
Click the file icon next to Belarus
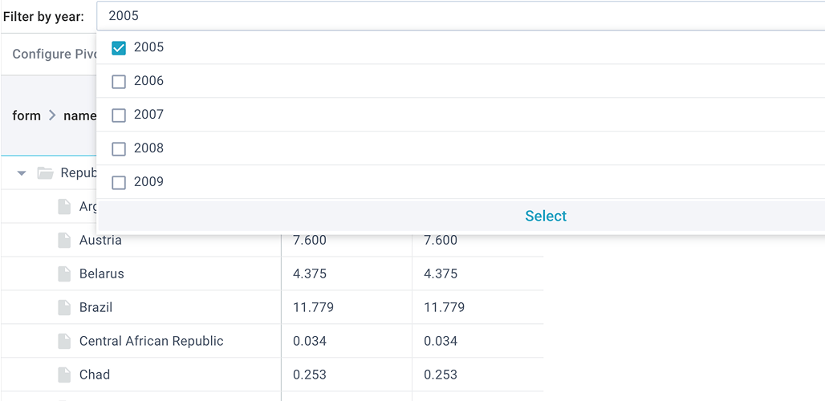tap(64, 273)
